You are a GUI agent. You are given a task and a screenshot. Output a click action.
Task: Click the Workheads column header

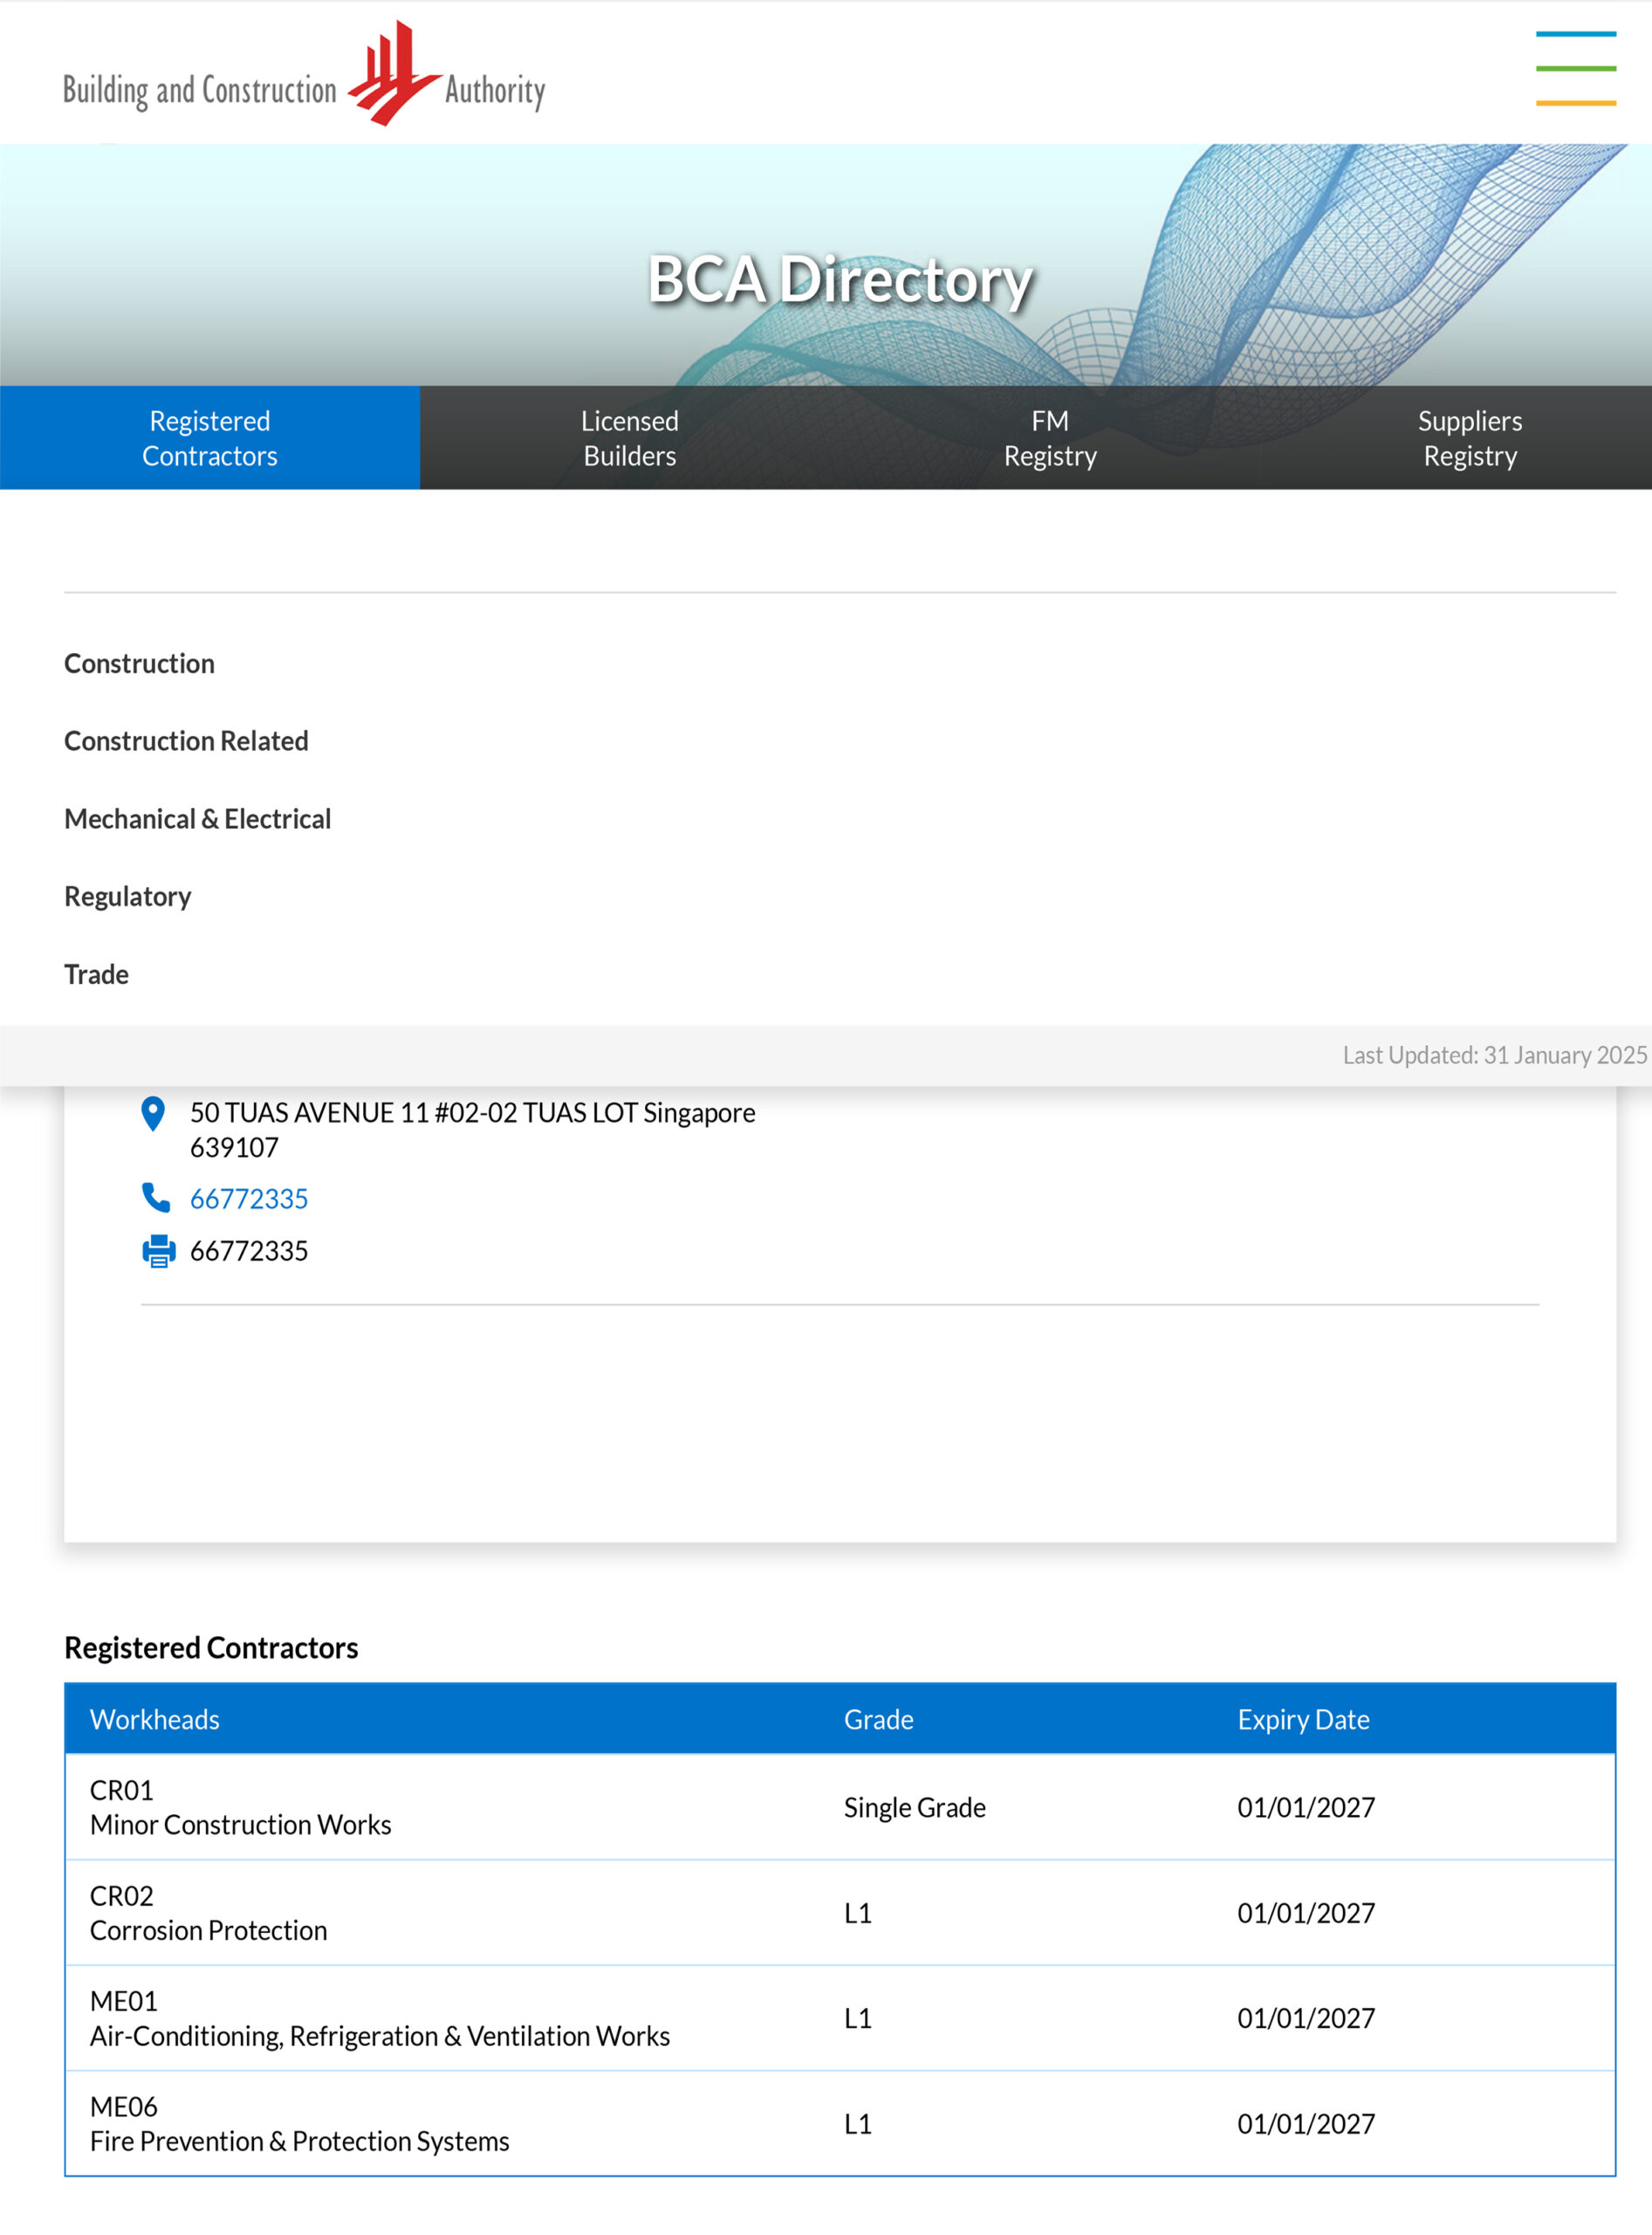pyautogui.click(x=155, y=1720)
